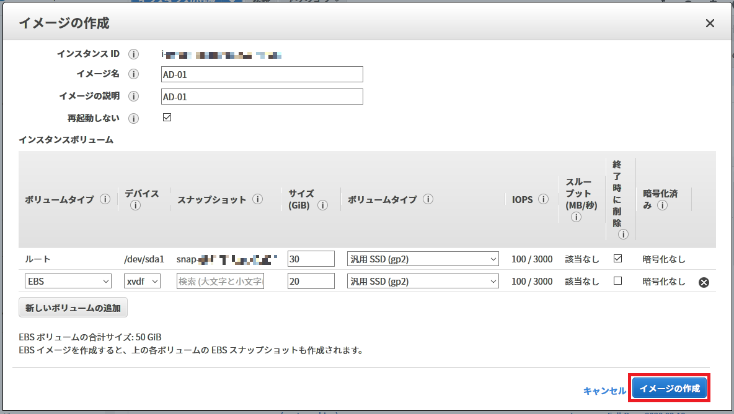Viewport: 734px width, 414px height.
Task: Click info icon next to IOPS header
Action: tap(544, 200)
